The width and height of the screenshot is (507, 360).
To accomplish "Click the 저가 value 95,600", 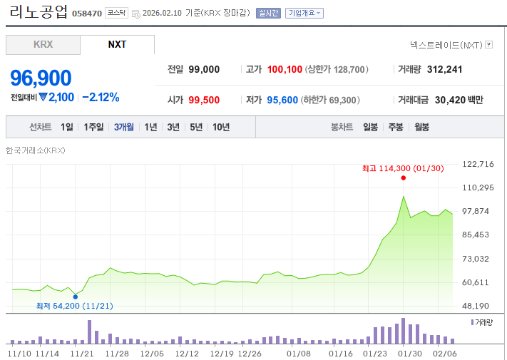I will tap(282, 100).
